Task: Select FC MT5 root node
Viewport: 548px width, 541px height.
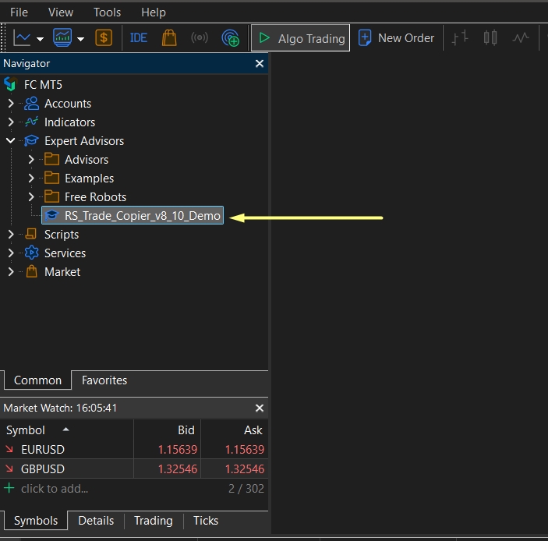Action: (43, 84)
